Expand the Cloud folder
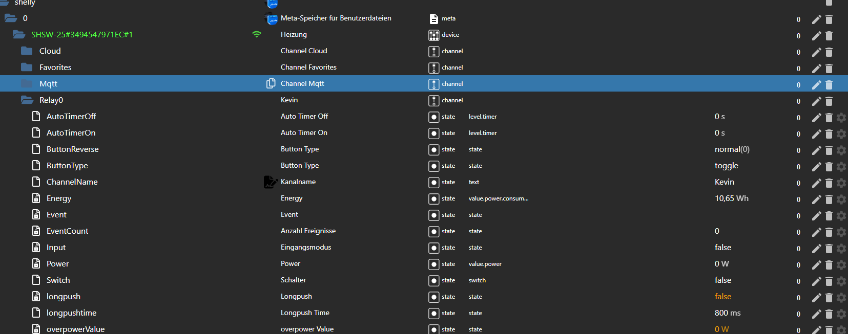The image size is (848, 334). tap(27, 51)
